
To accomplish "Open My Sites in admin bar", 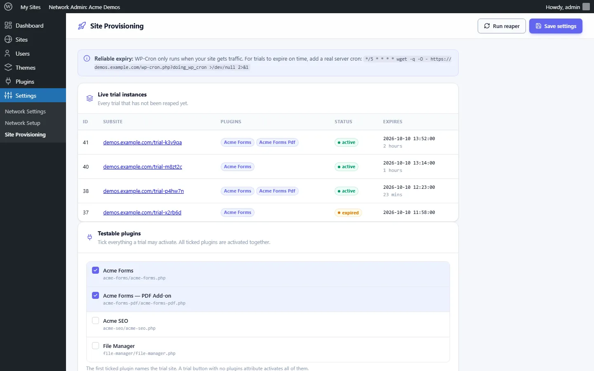I will tap(31, 7).
